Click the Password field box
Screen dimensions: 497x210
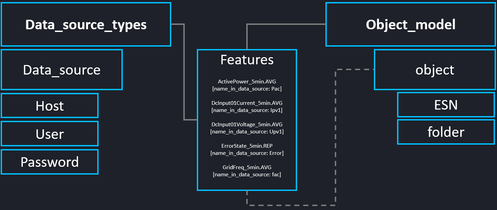pyautogui.click(x=49, y=162)
